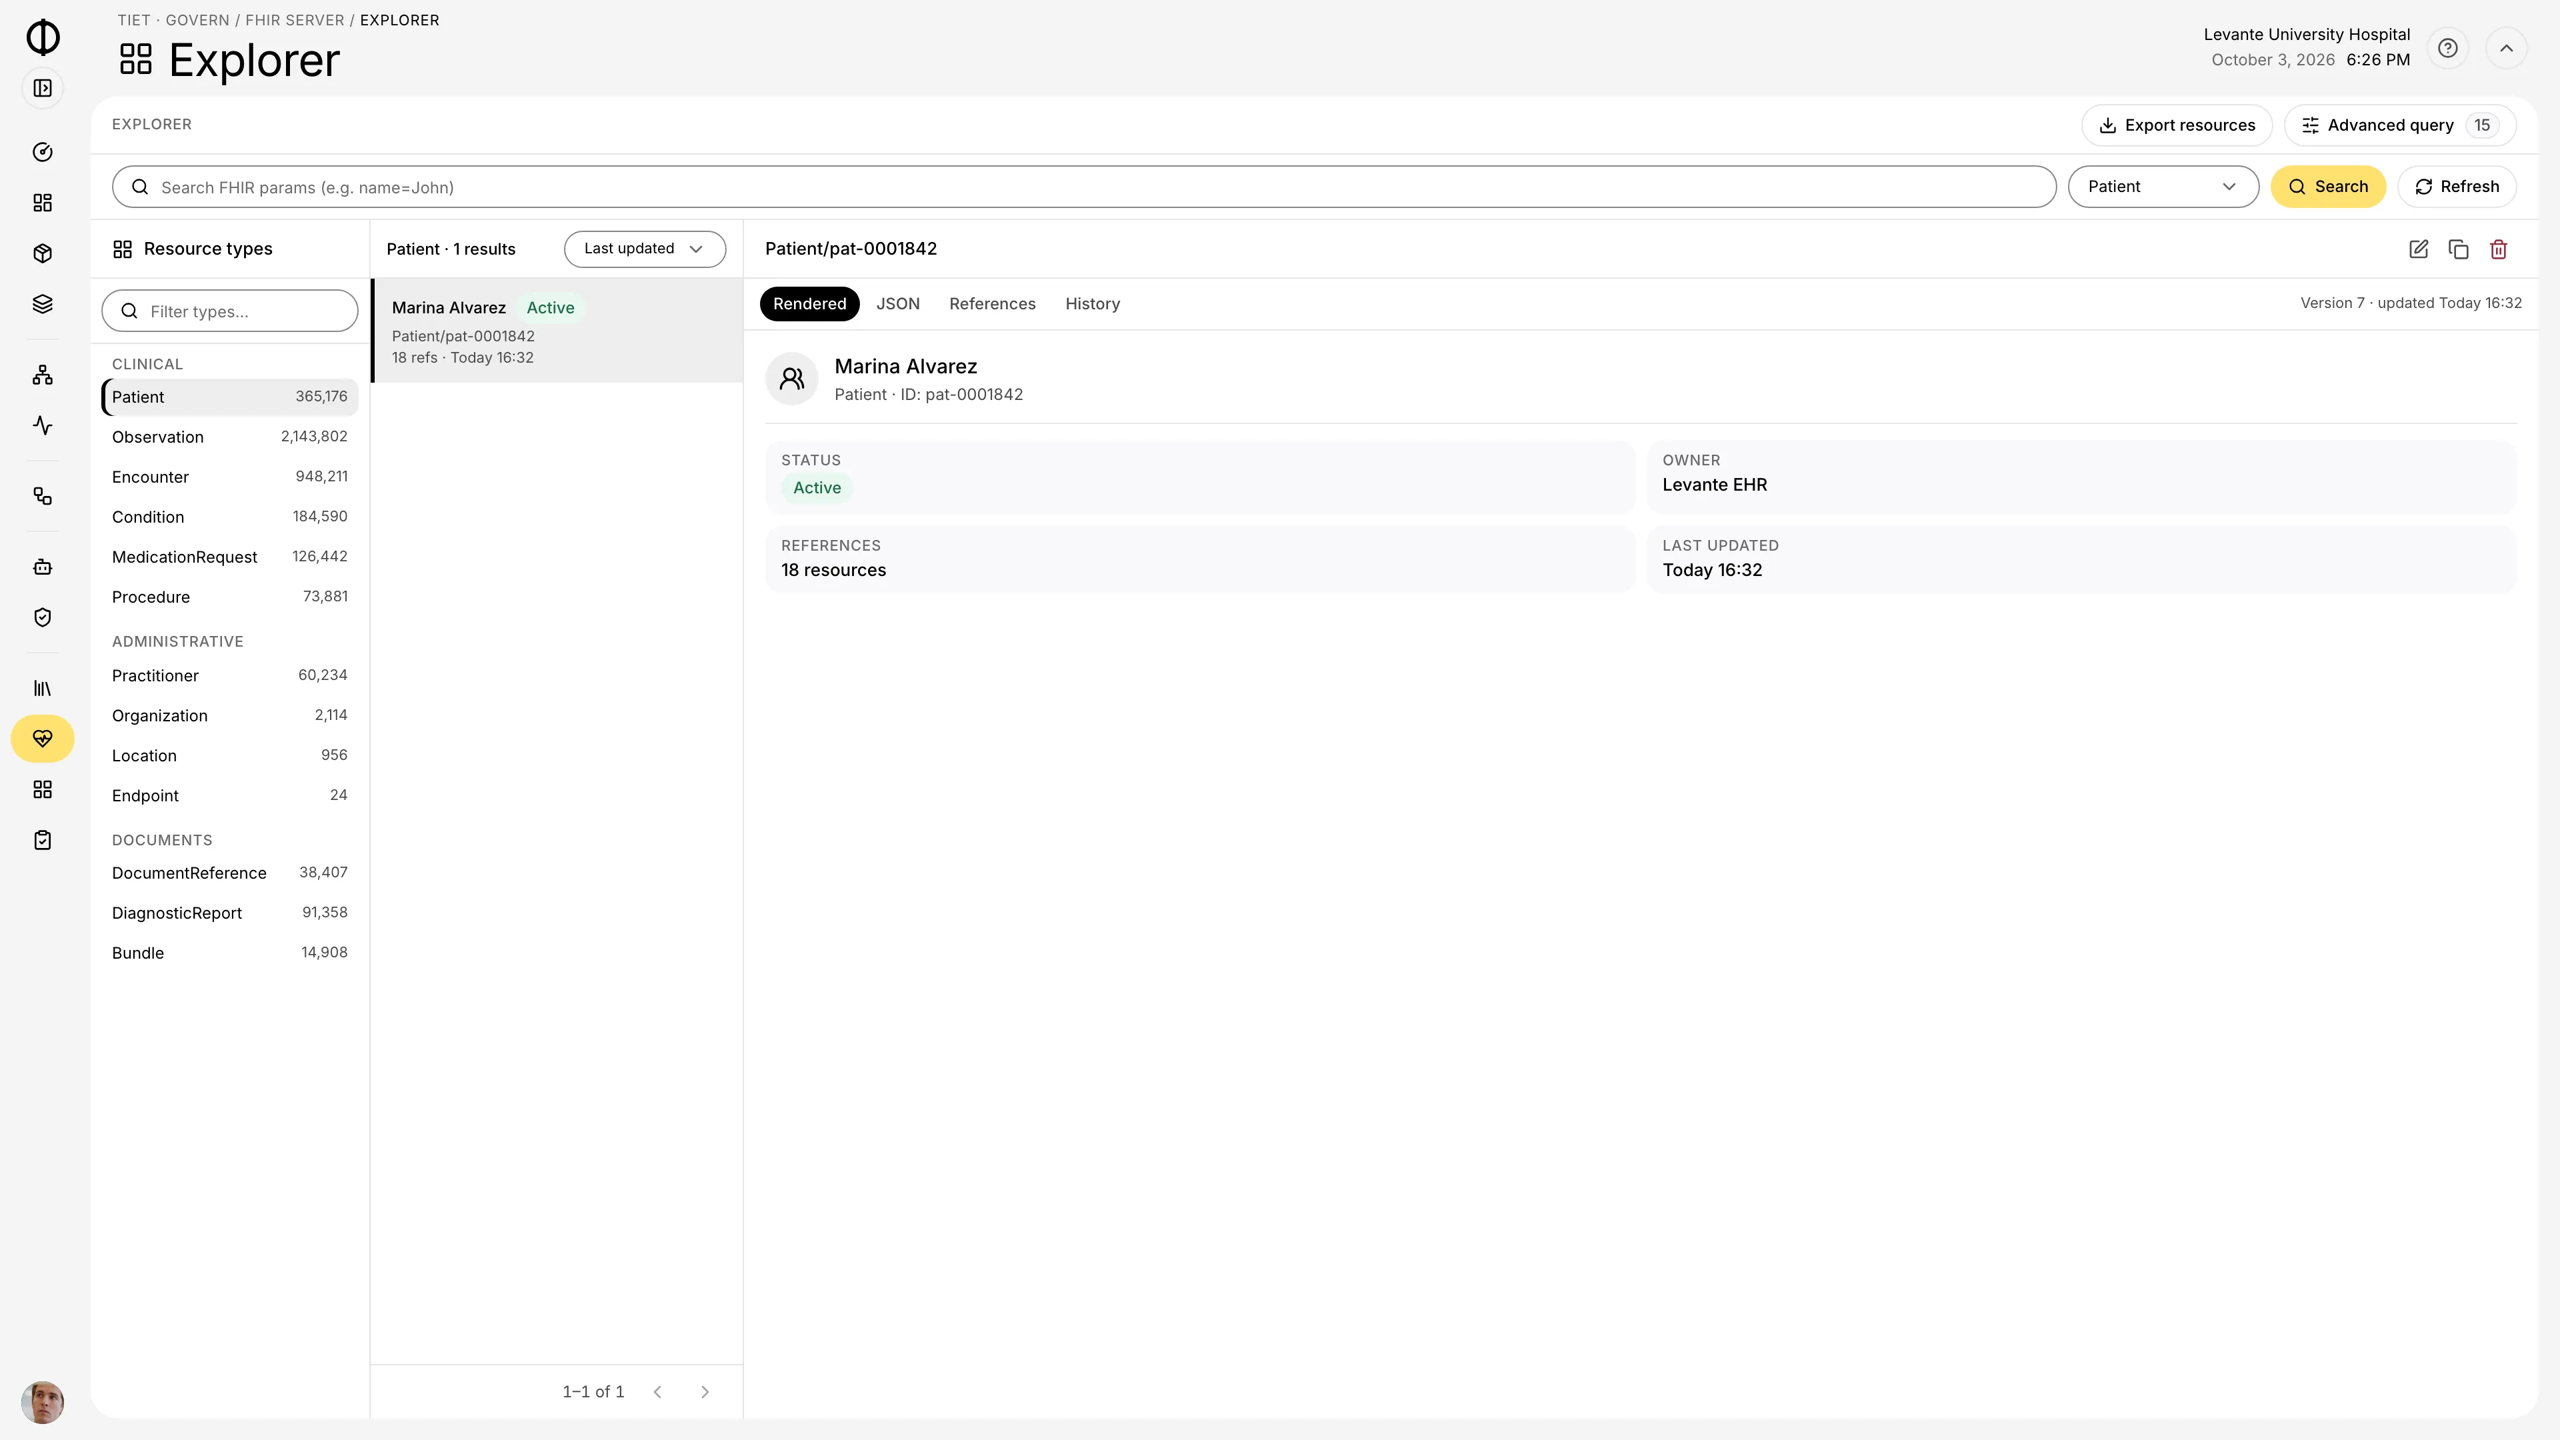
Task: Focus the Search FHIR params field
Action: coord(1083,187)
